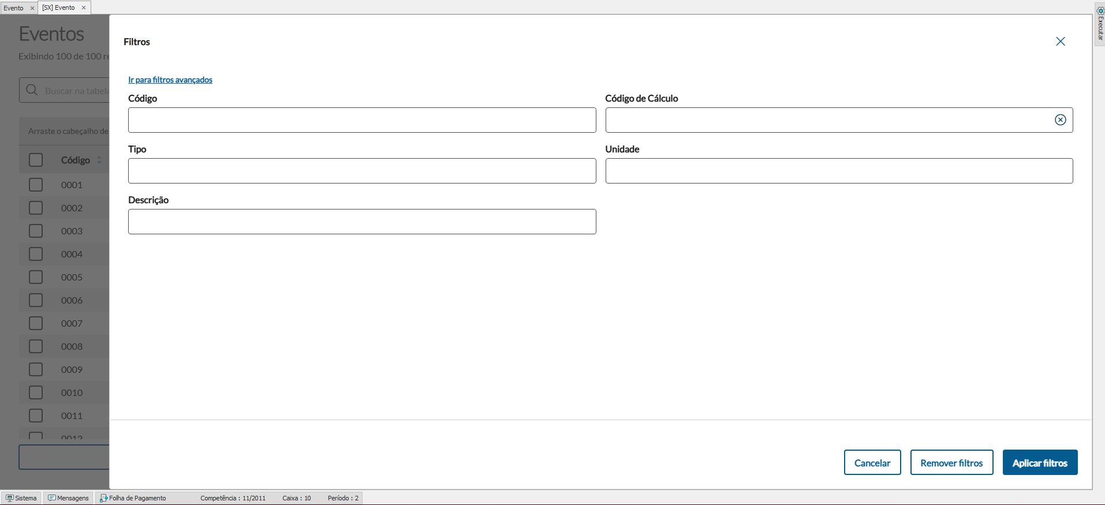This screenshot has height=505, width=1105.
Task: Check the row 0009 checkbox
Action: [36, 369]
